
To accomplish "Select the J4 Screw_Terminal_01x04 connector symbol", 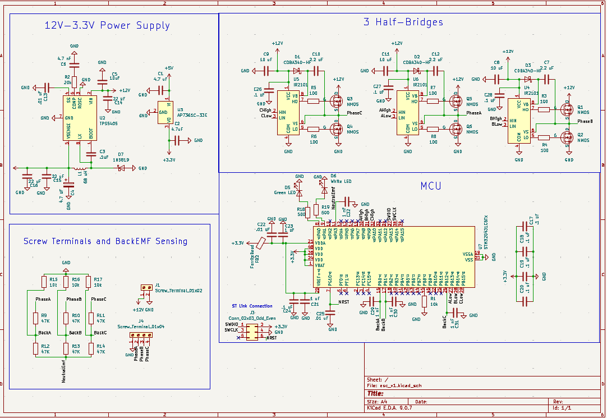I will pos(141,335).
